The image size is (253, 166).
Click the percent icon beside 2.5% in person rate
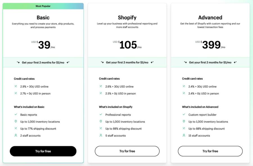pyautogui.click(x=101, y=93)
